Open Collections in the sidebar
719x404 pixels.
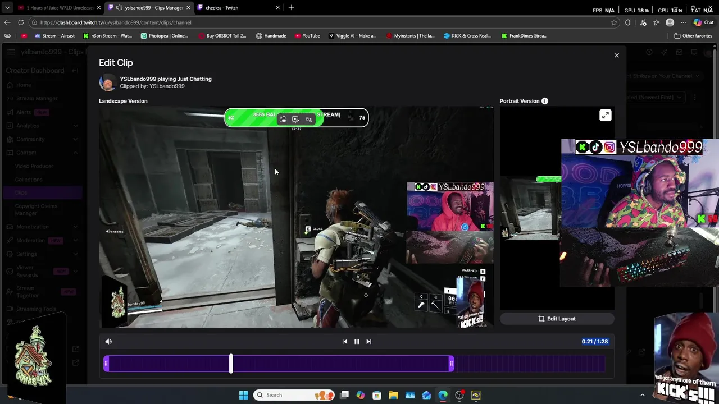pos(29,180)
